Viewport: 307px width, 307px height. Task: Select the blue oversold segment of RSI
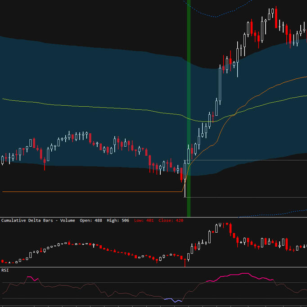(x=173, y=300)
